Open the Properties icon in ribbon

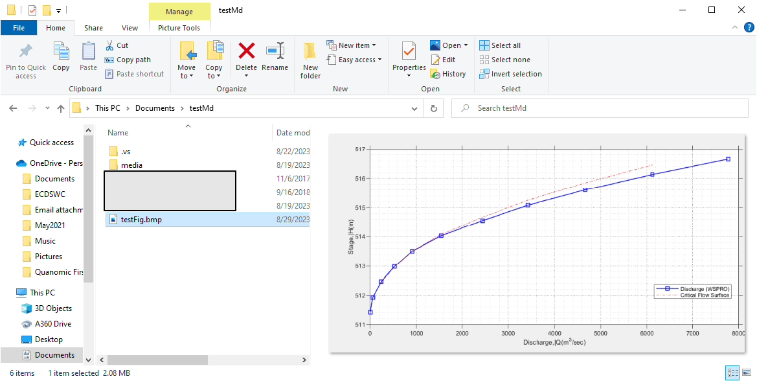pyautogui.click(x=409, y=52)
